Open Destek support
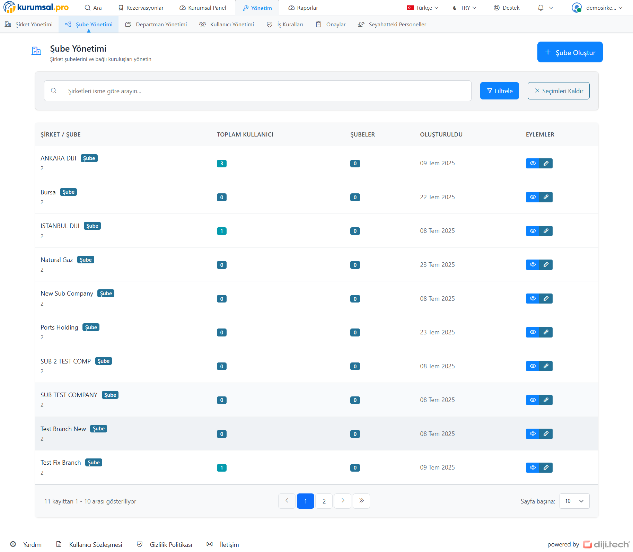Screen dimensions: 633x552 pyautogui.click(x=507, y=8)
